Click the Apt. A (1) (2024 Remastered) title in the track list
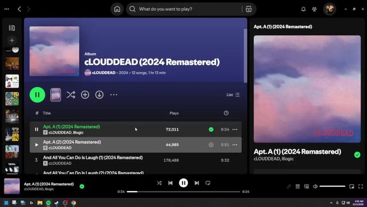The height and width of the screenshot is (207, 367). pyautogui.click(x=72, y=126)
